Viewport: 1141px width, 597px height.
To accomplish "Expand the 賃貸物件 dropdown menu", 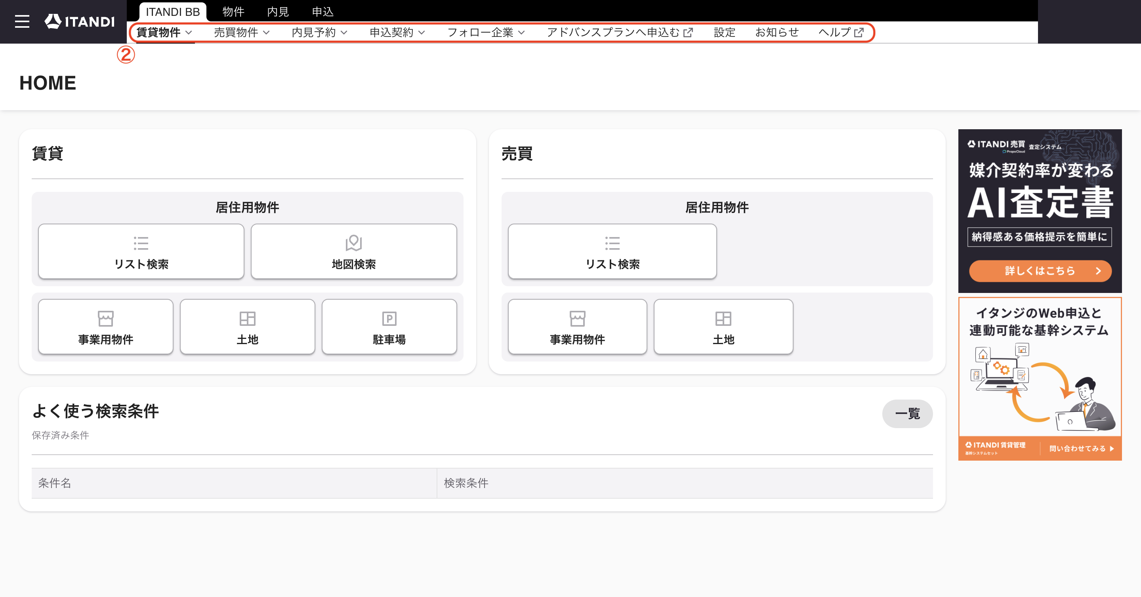I will click(164, 33).
